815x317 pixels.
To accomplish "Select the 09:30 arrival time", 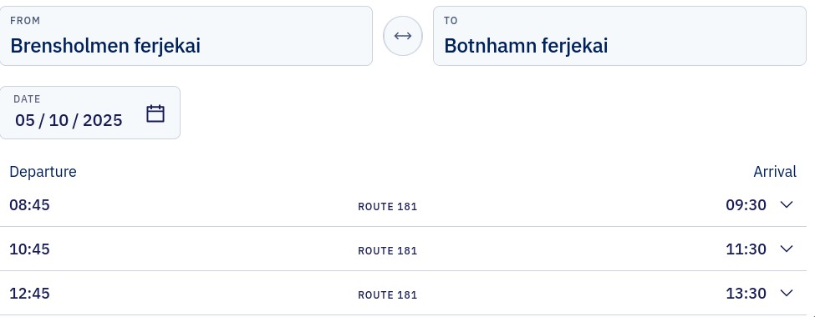I will click(746, 205).
